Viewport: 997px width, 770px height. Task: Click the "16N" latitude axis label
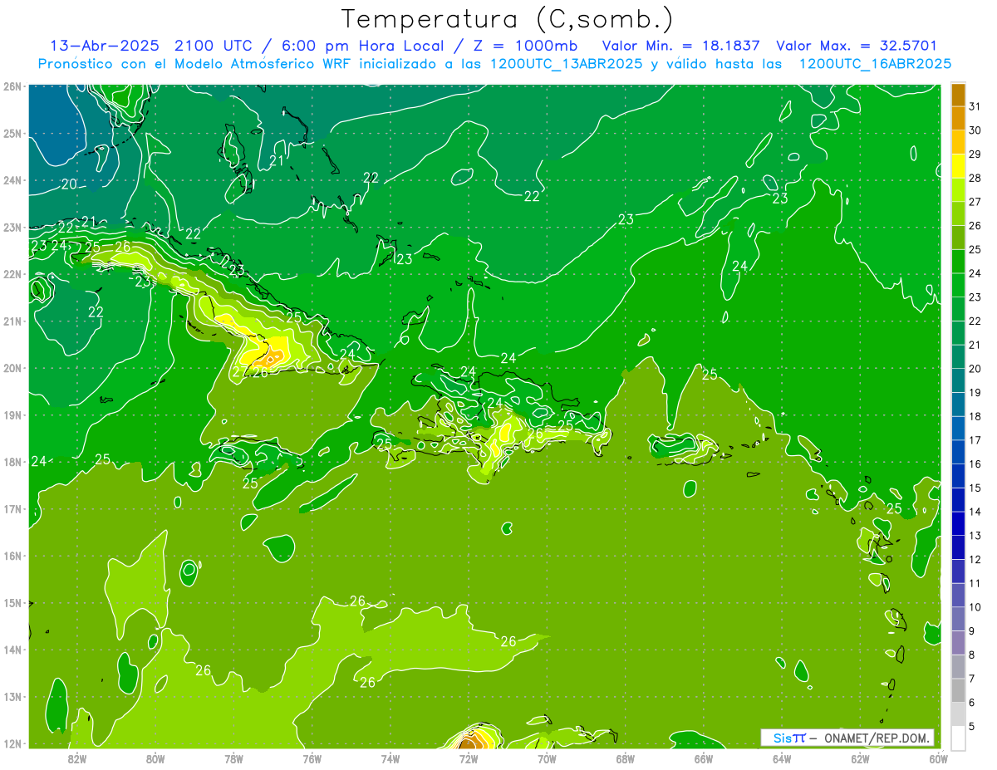[x=12, y=556]
